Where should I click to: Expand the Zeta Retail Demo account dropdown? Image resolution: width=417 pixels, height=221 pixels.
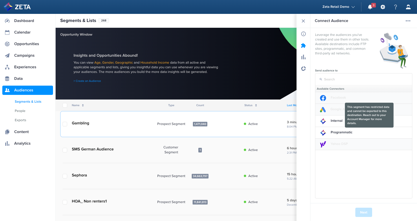(339, 7)
